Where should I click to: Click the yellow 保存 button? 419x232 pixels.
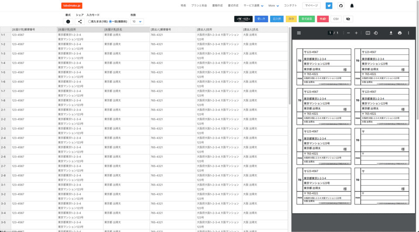pos(291,19)
